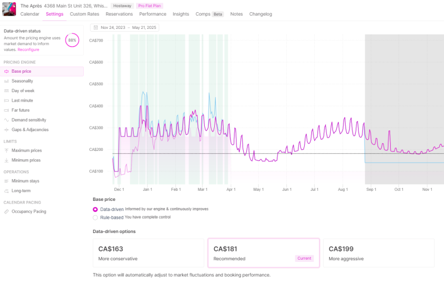Select the Rule-based radio button

click(95, 218)
